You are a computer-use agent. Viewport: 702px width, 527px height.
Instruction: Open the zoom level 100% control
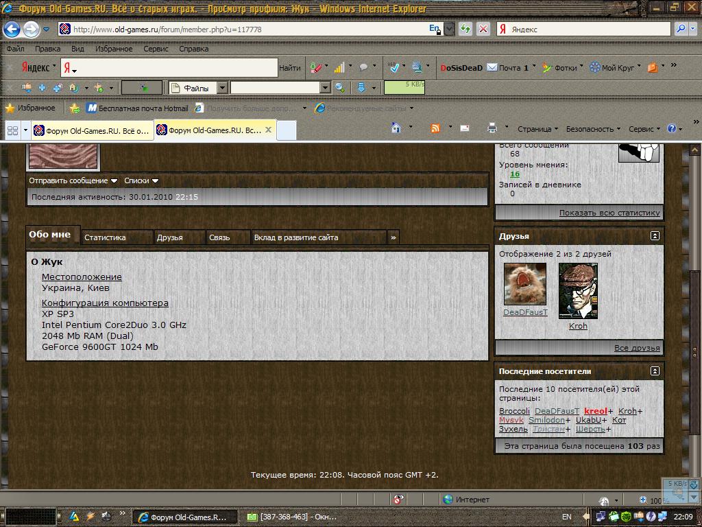click(654, 500)
